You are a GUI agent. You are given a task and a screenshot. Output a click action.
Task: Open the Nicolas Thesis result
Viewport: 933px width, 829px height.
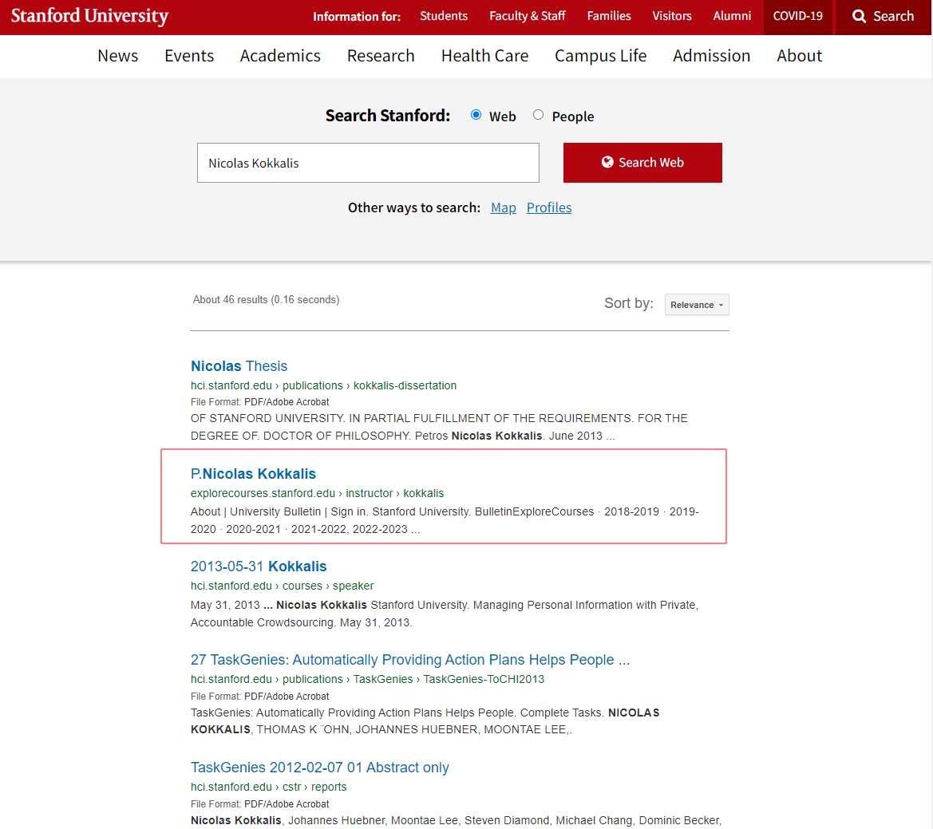point(239,365)
